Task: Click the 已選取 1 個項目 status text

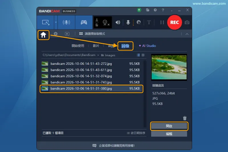Action: pos(53,133)
